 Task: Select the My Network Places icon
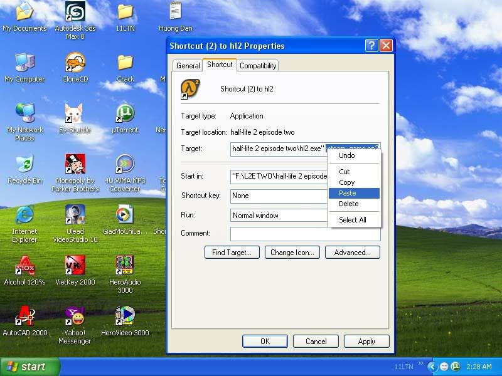pos(24,122)
